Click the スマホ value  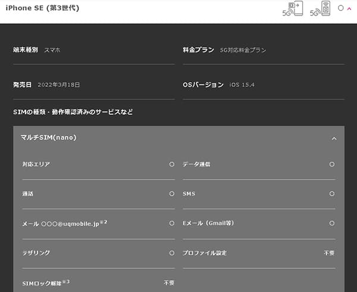[x=52, y=50]
